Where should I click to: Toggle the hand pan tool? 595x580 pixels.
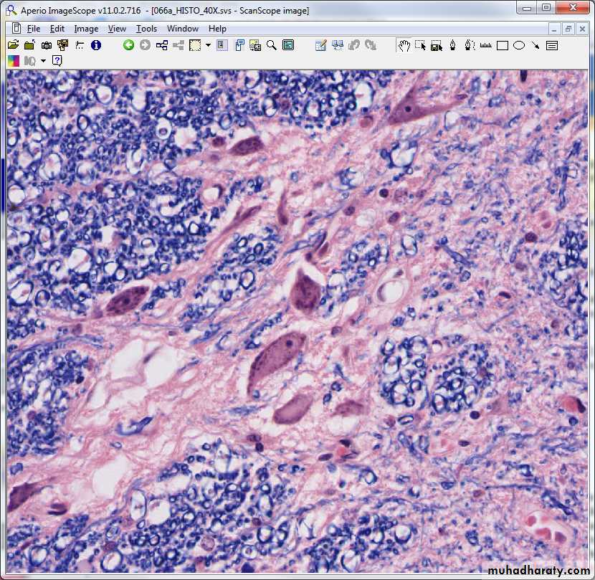404,45
